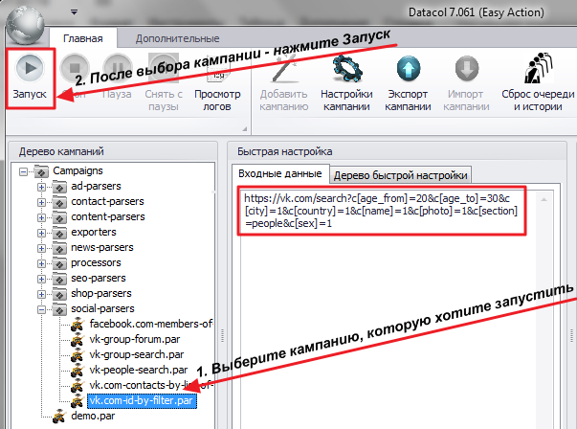Open Настройки кампании gear icon
Screen dimensions: 577x429
coord(346,69)
